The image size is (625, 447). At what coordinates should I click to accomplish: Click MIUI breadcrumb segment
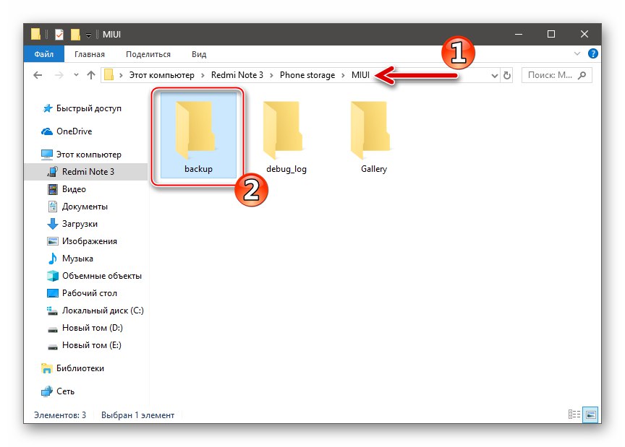tap(360, 75)
